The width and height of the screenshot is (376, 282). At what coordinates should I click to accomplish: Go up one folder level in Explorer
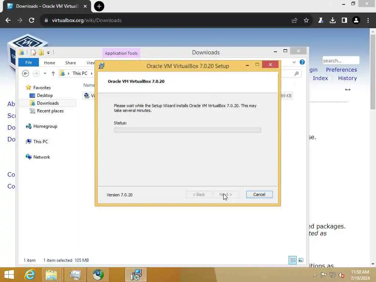53,73
